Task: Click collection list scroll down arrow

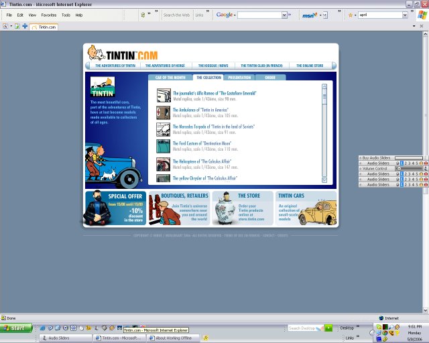Action: (x=324, y=180)
